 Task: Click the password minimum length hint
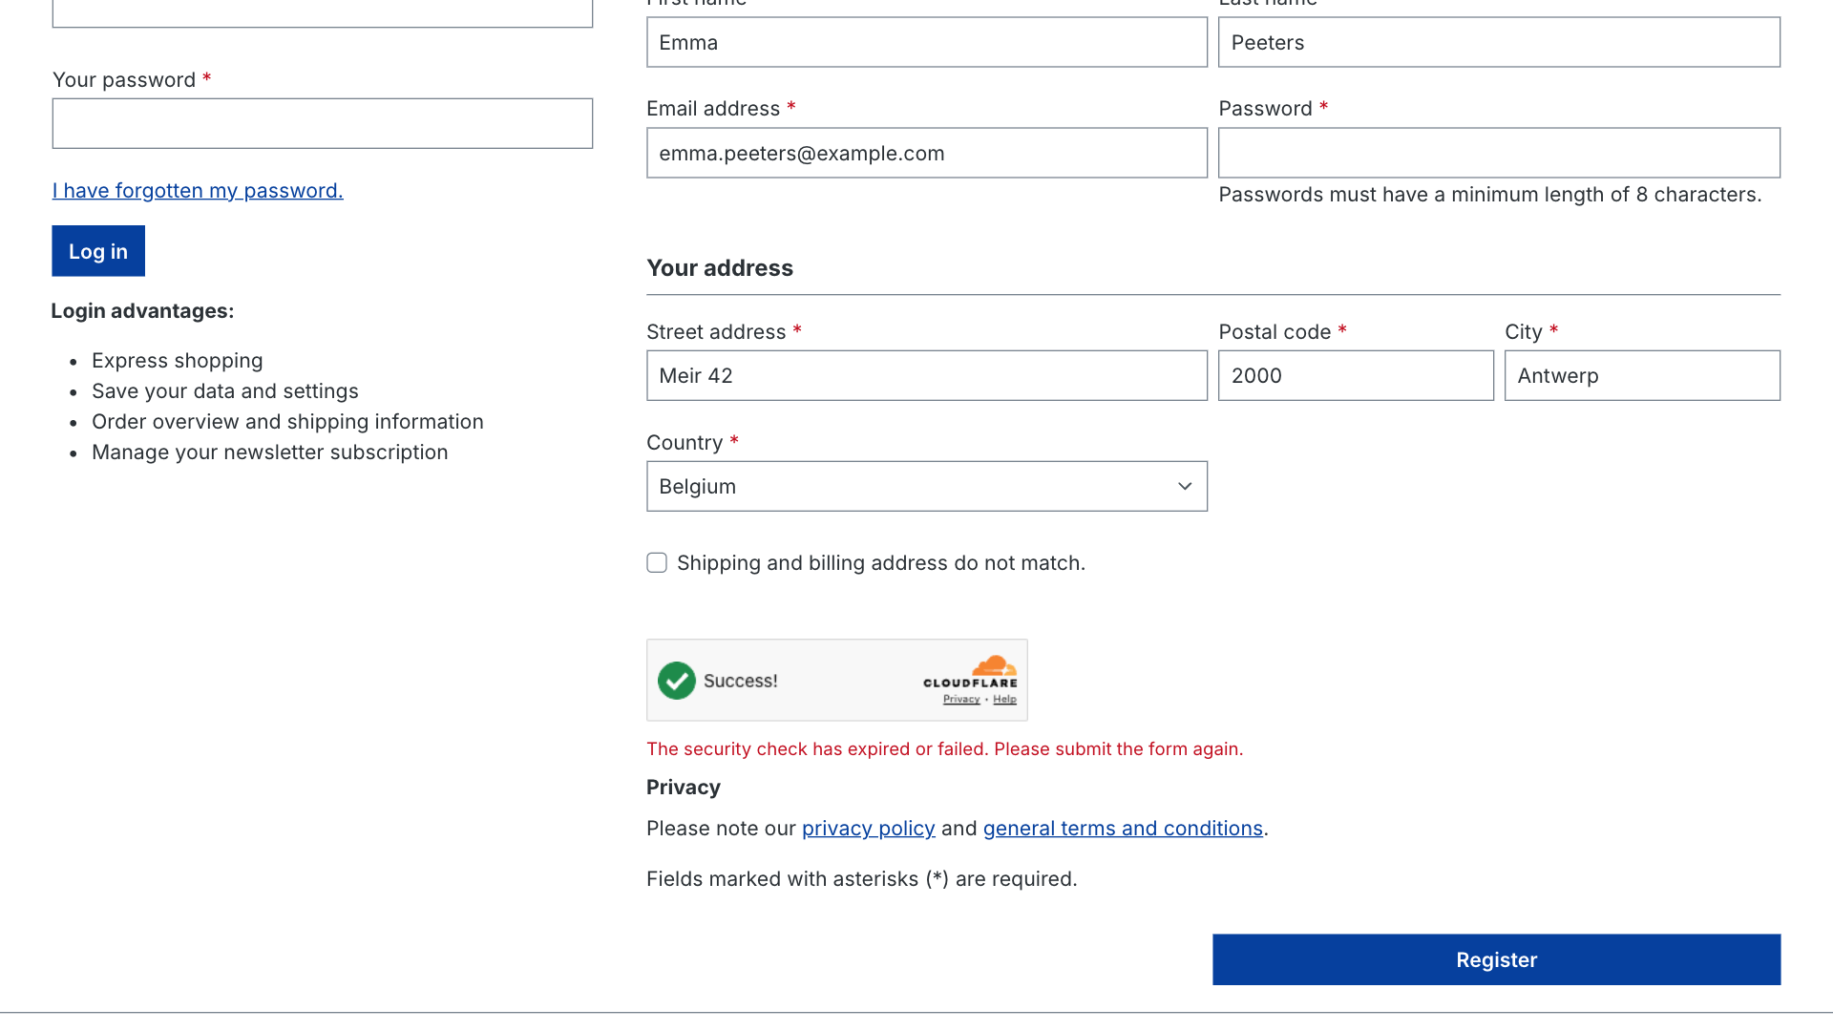(x=1489, y=194)
